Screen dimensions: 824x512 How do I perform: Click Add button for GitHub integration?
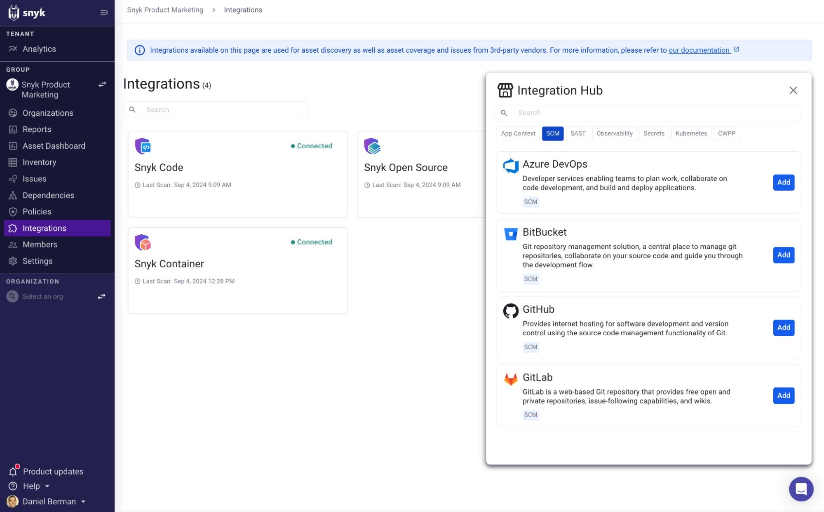click(783, 327)
